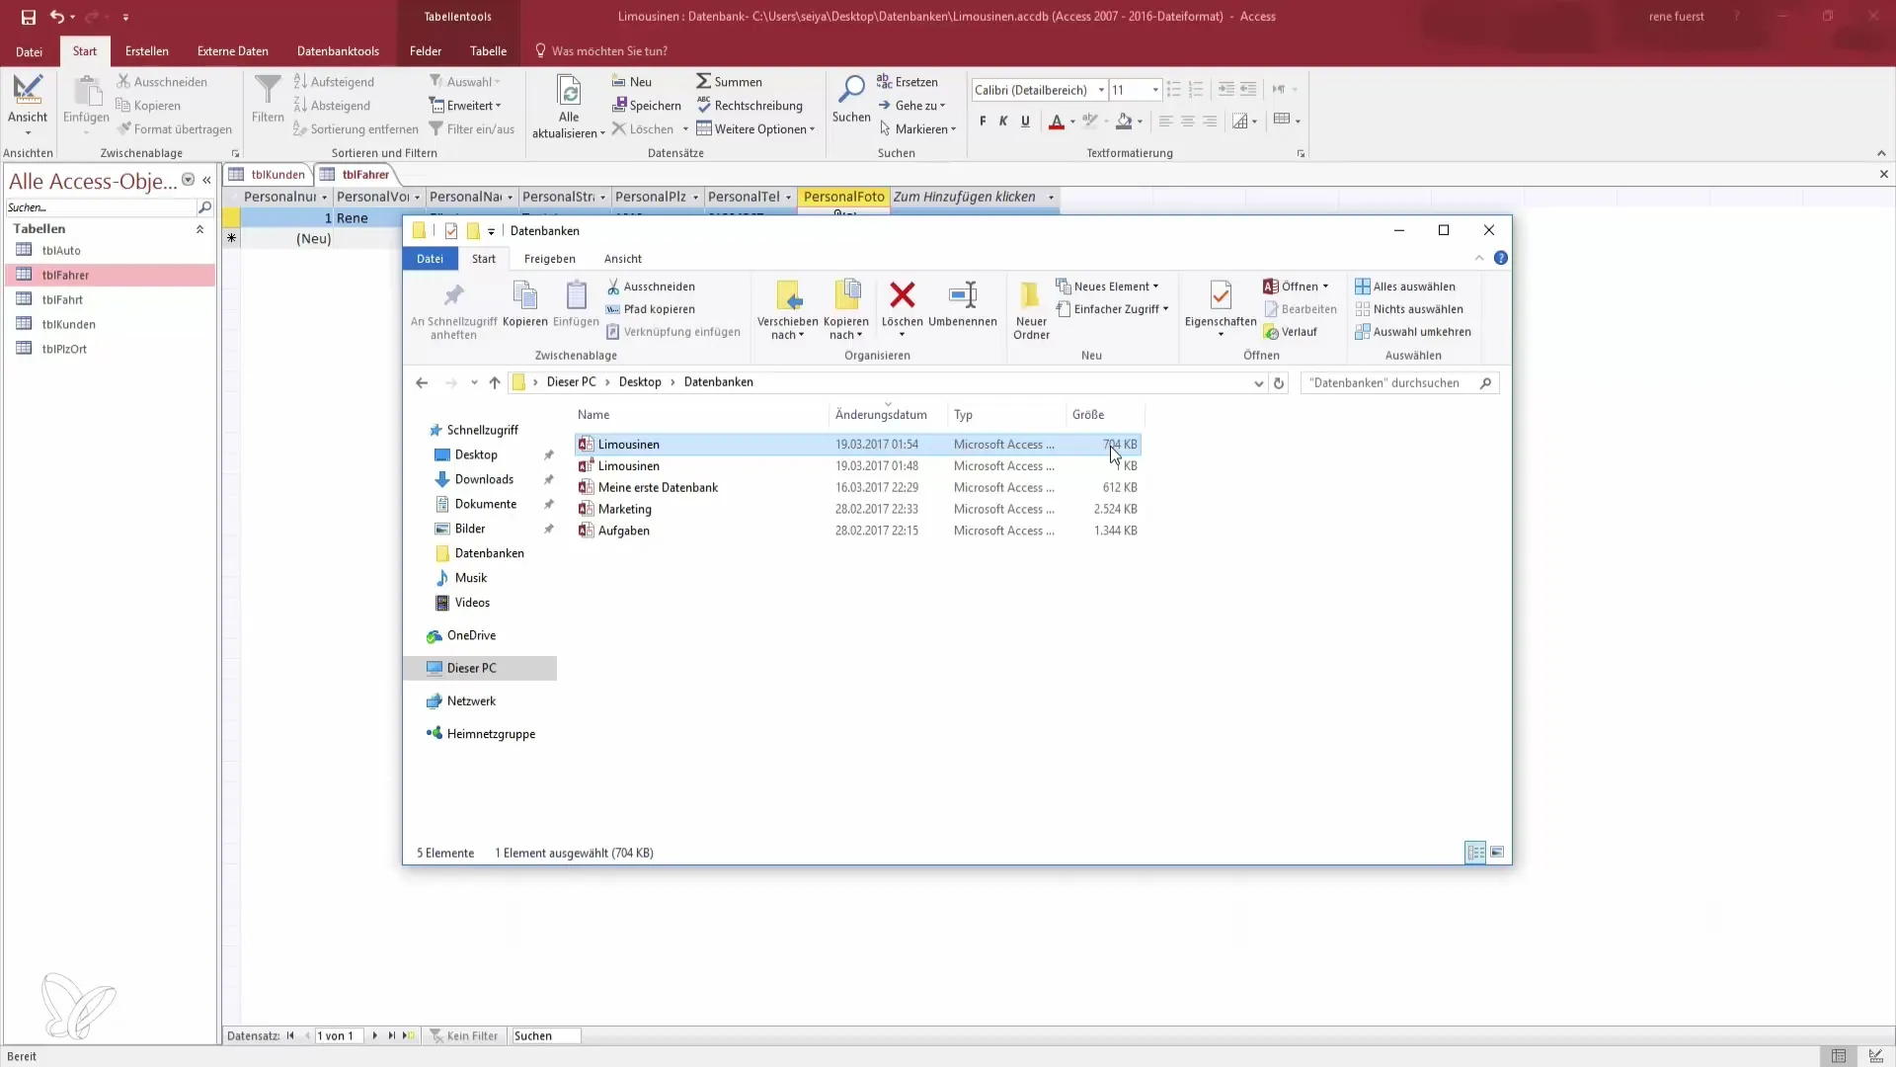Open tblAuto in navigation pane
Screen dimensions: 1896x1067
(60, 251)
